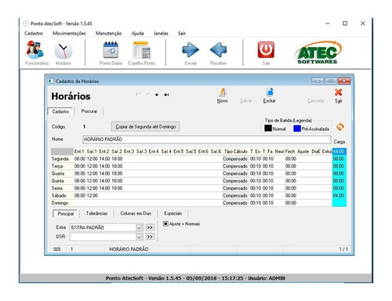Open the Cadastro menu
This screenshot has width=392, height=301.
(34, 33)
